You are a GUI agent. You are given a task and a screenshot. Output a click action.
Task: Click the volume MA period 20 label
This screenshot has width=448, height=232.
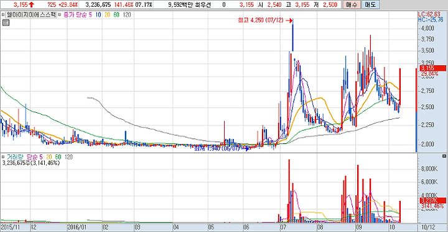49,157
